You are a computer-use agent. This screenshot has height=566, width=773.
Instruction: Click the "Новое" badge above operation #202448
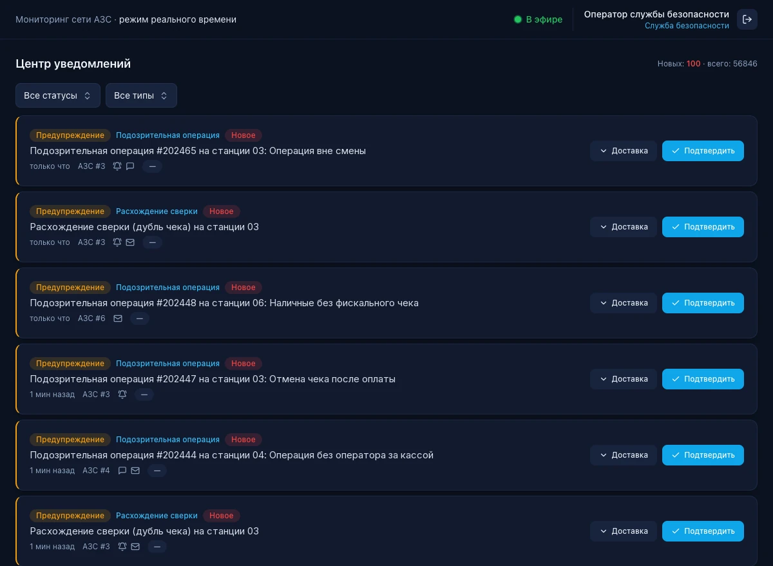pyautogui.click(x=243, y=288)
